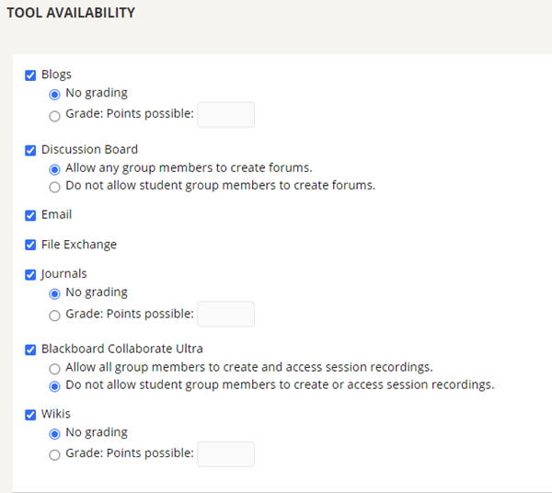
Task: Select No grading under Wikis
Action: [54, 434]
